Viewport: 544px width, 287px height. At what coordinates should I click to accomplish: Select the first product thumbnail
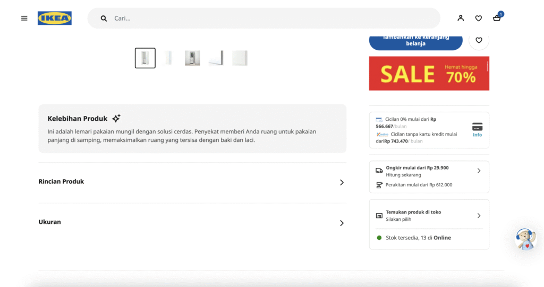coord(145,58)
